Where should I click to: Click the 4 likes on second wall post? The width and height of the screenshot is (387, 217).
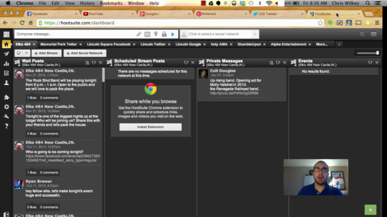(31, 134)
